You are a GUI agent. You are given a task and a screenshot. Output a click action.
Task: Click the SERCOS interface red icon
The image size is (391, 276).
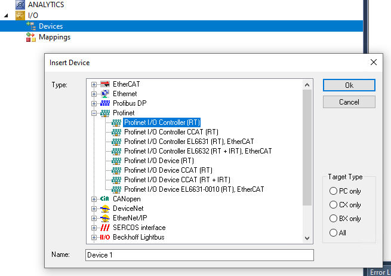[105, 228]
